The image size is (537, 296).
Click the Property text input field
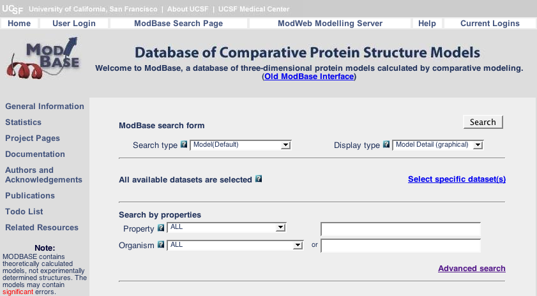[400, 229]
